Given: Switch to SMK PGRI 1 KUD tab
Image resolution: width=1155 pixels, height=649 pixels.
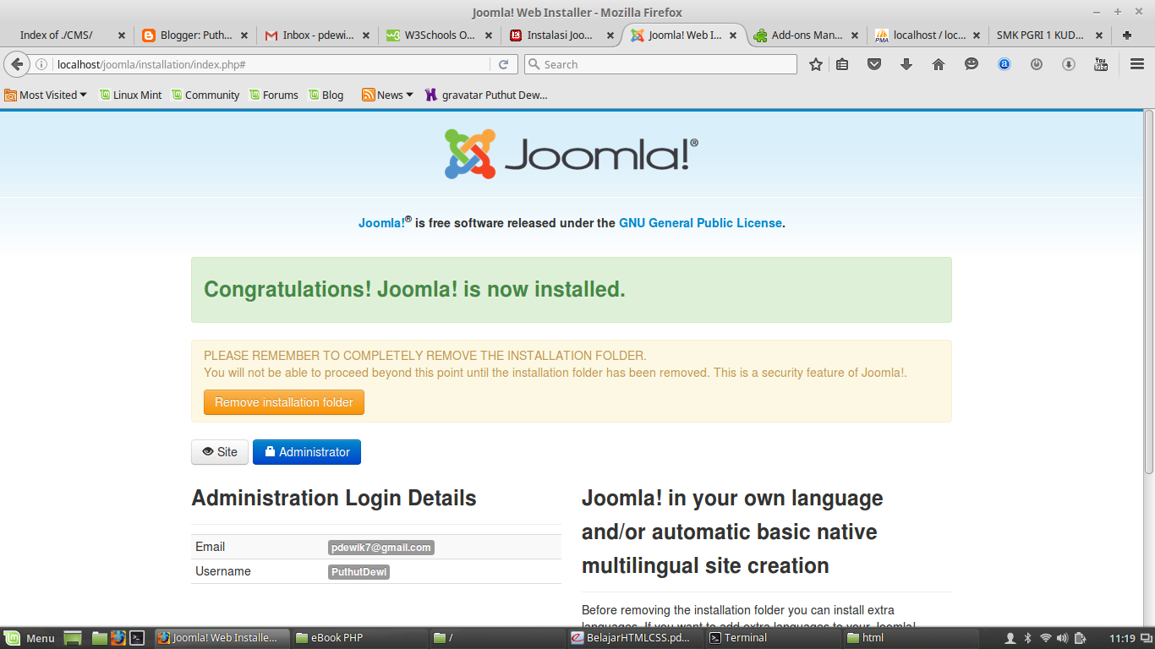Looking at the screenshot, I should 1050,35.
